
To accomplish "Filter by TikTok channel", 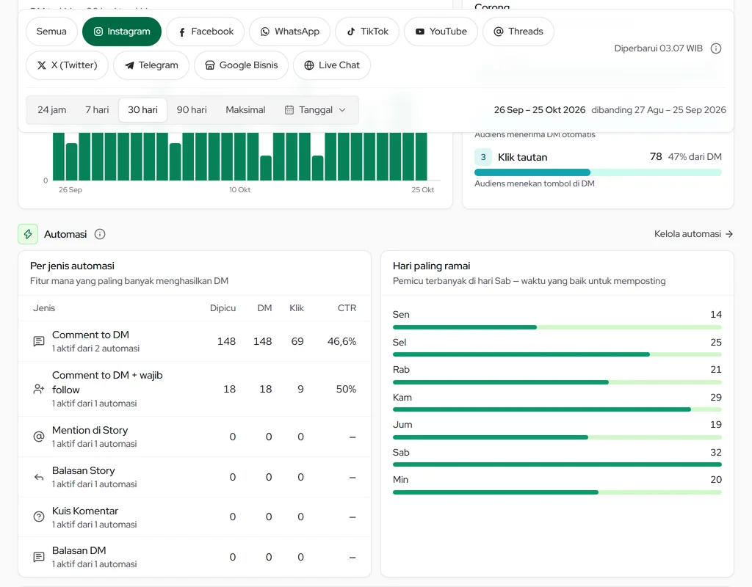I will (367, 32).
